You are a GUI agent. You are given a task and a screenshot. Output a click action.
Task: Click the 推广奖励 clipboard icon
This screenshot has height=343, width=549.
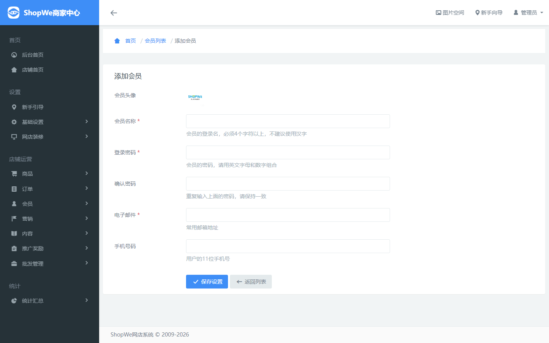14,248
